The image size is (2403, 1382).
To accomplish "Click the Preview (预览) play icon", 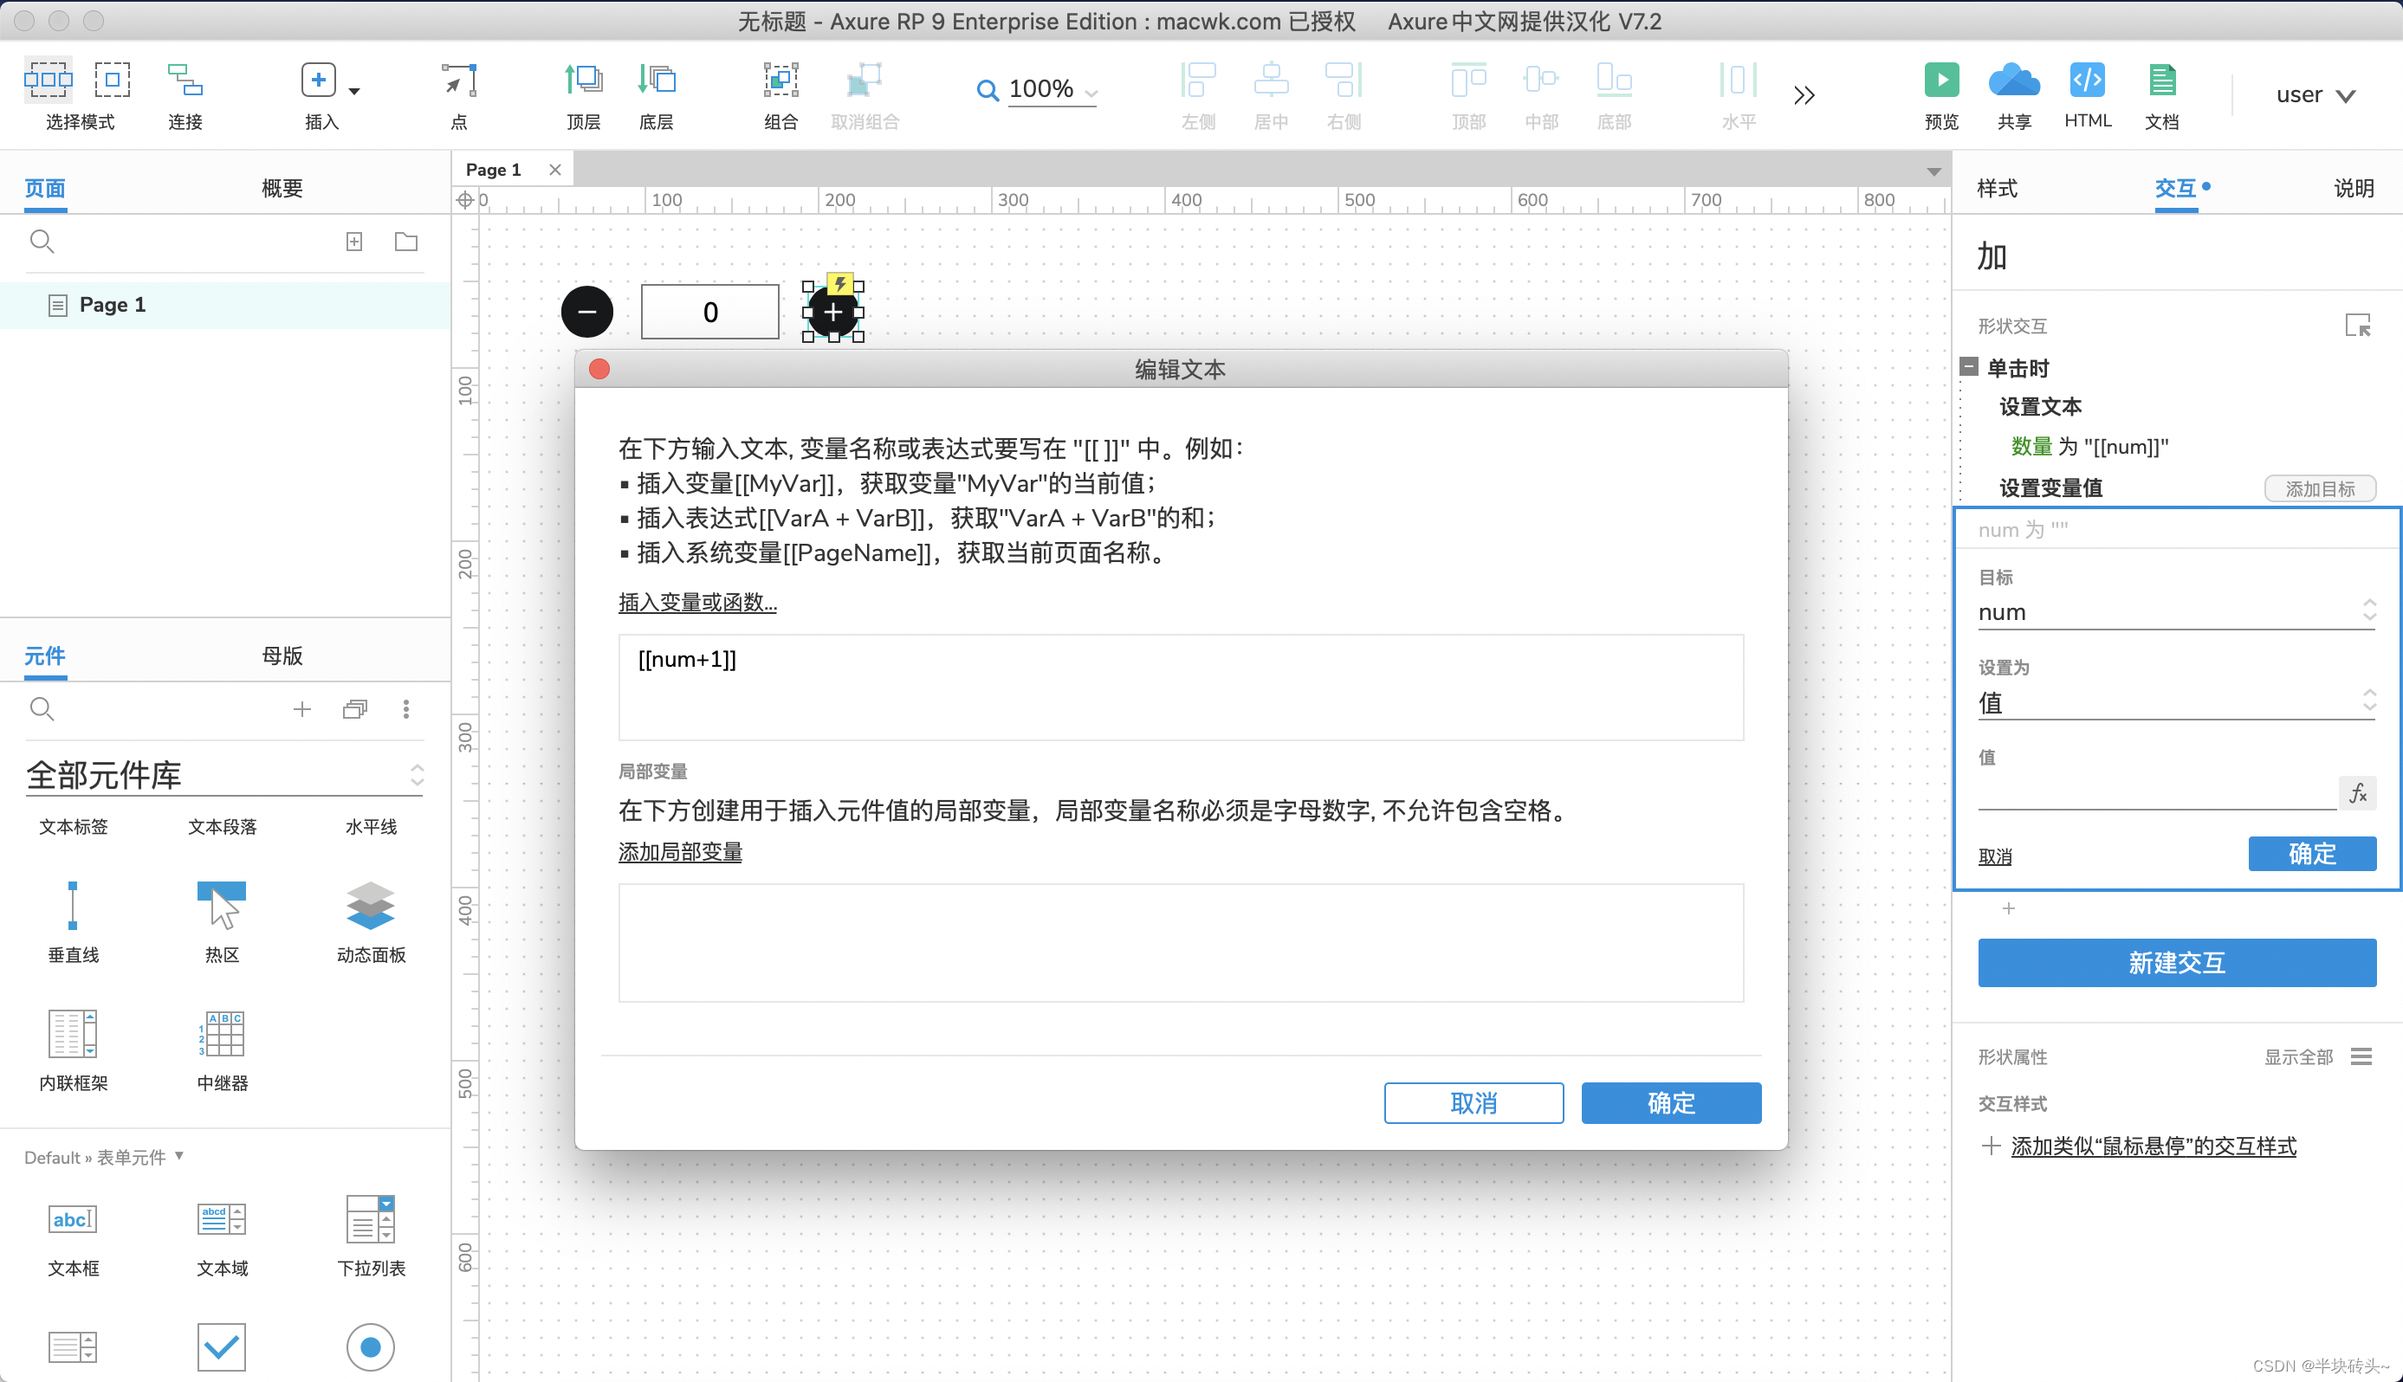I will [x=1940, y=81].
